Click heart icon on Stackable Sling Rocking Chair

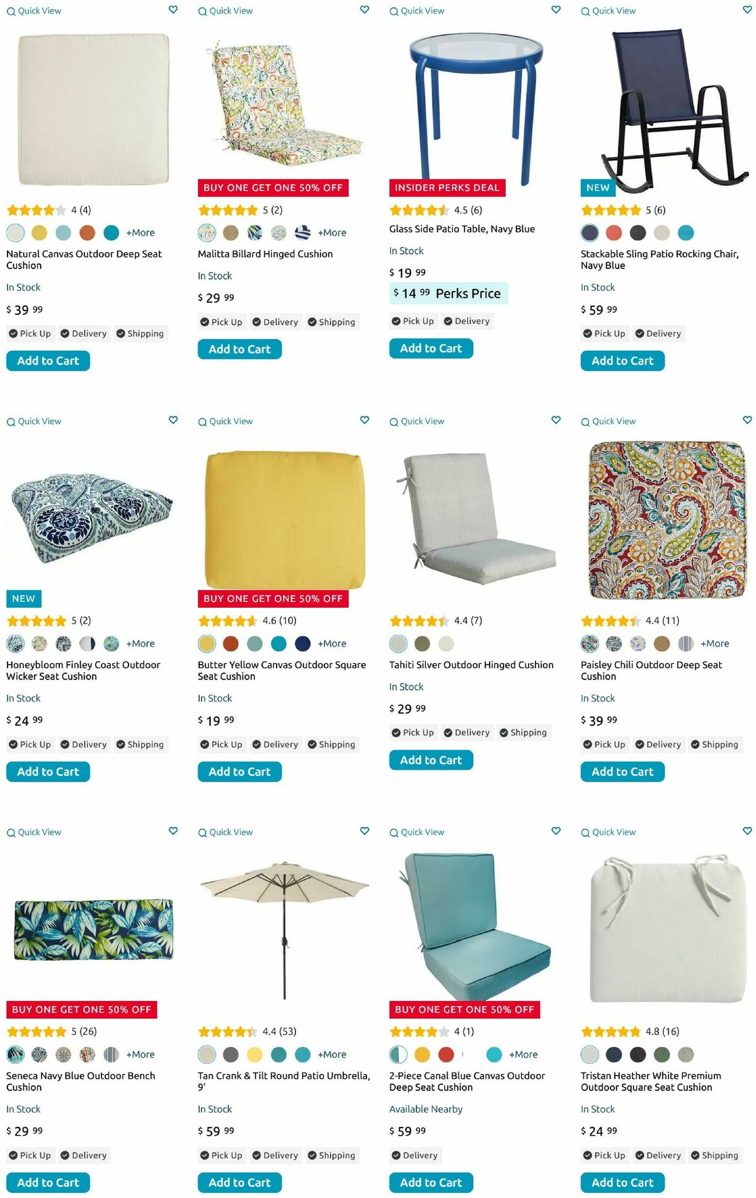click(747, 9)
